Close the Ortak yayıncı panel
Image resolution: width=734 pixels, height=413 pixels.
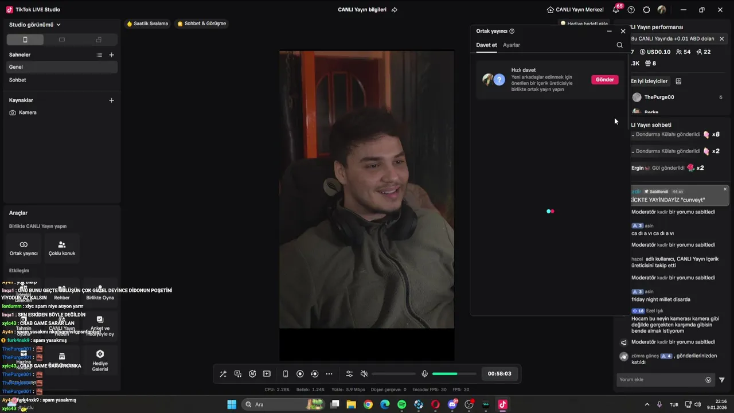(623, 31)
